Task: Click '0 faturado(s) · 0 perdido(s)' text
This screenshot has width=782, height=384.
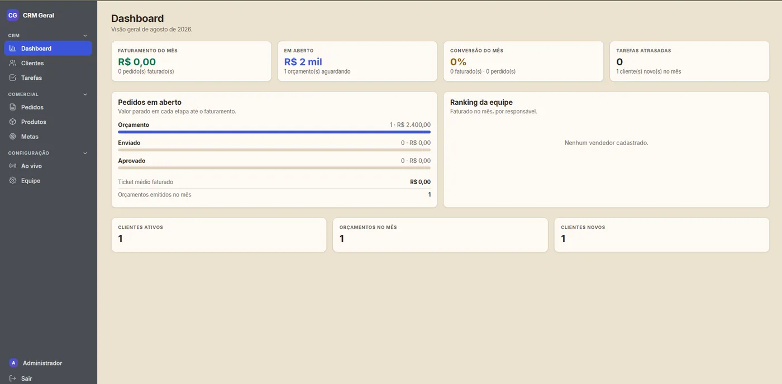Action: [x=483, y=71]
